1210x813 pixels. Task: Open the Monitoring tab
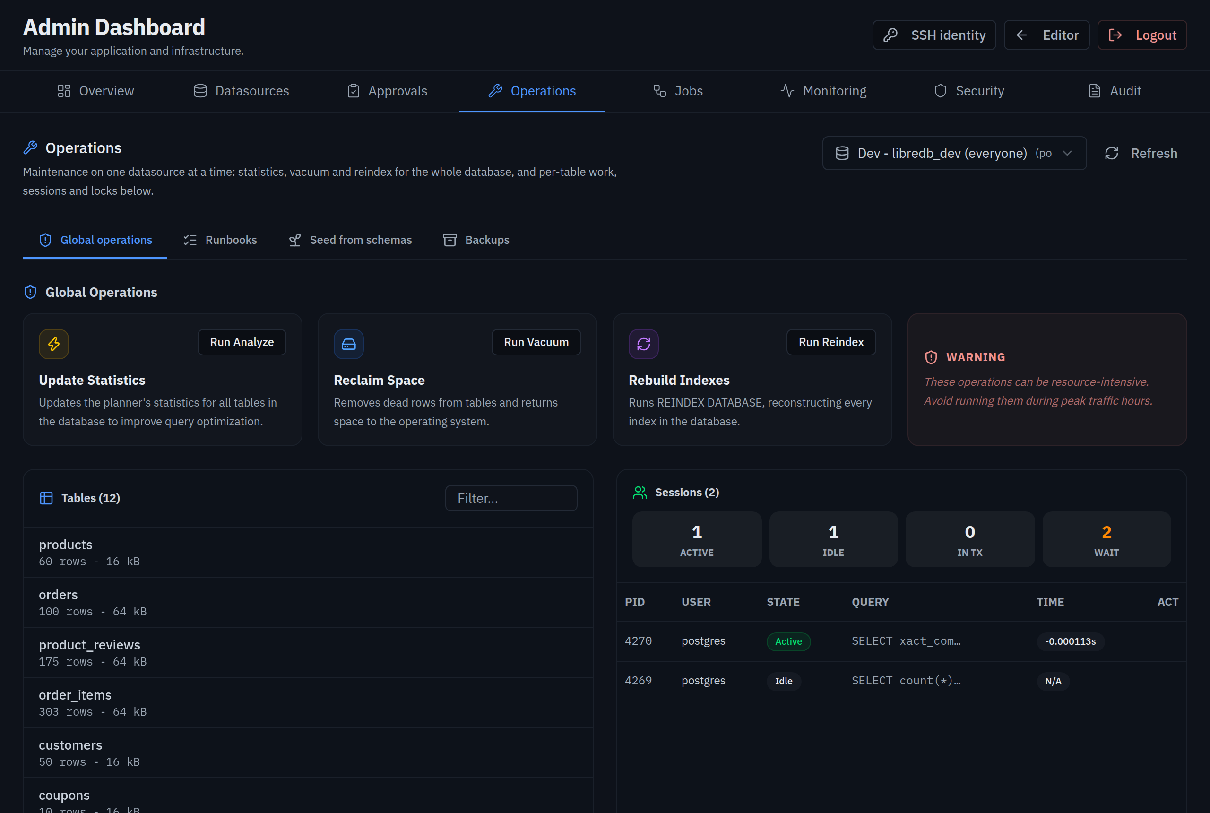(823, 91)
